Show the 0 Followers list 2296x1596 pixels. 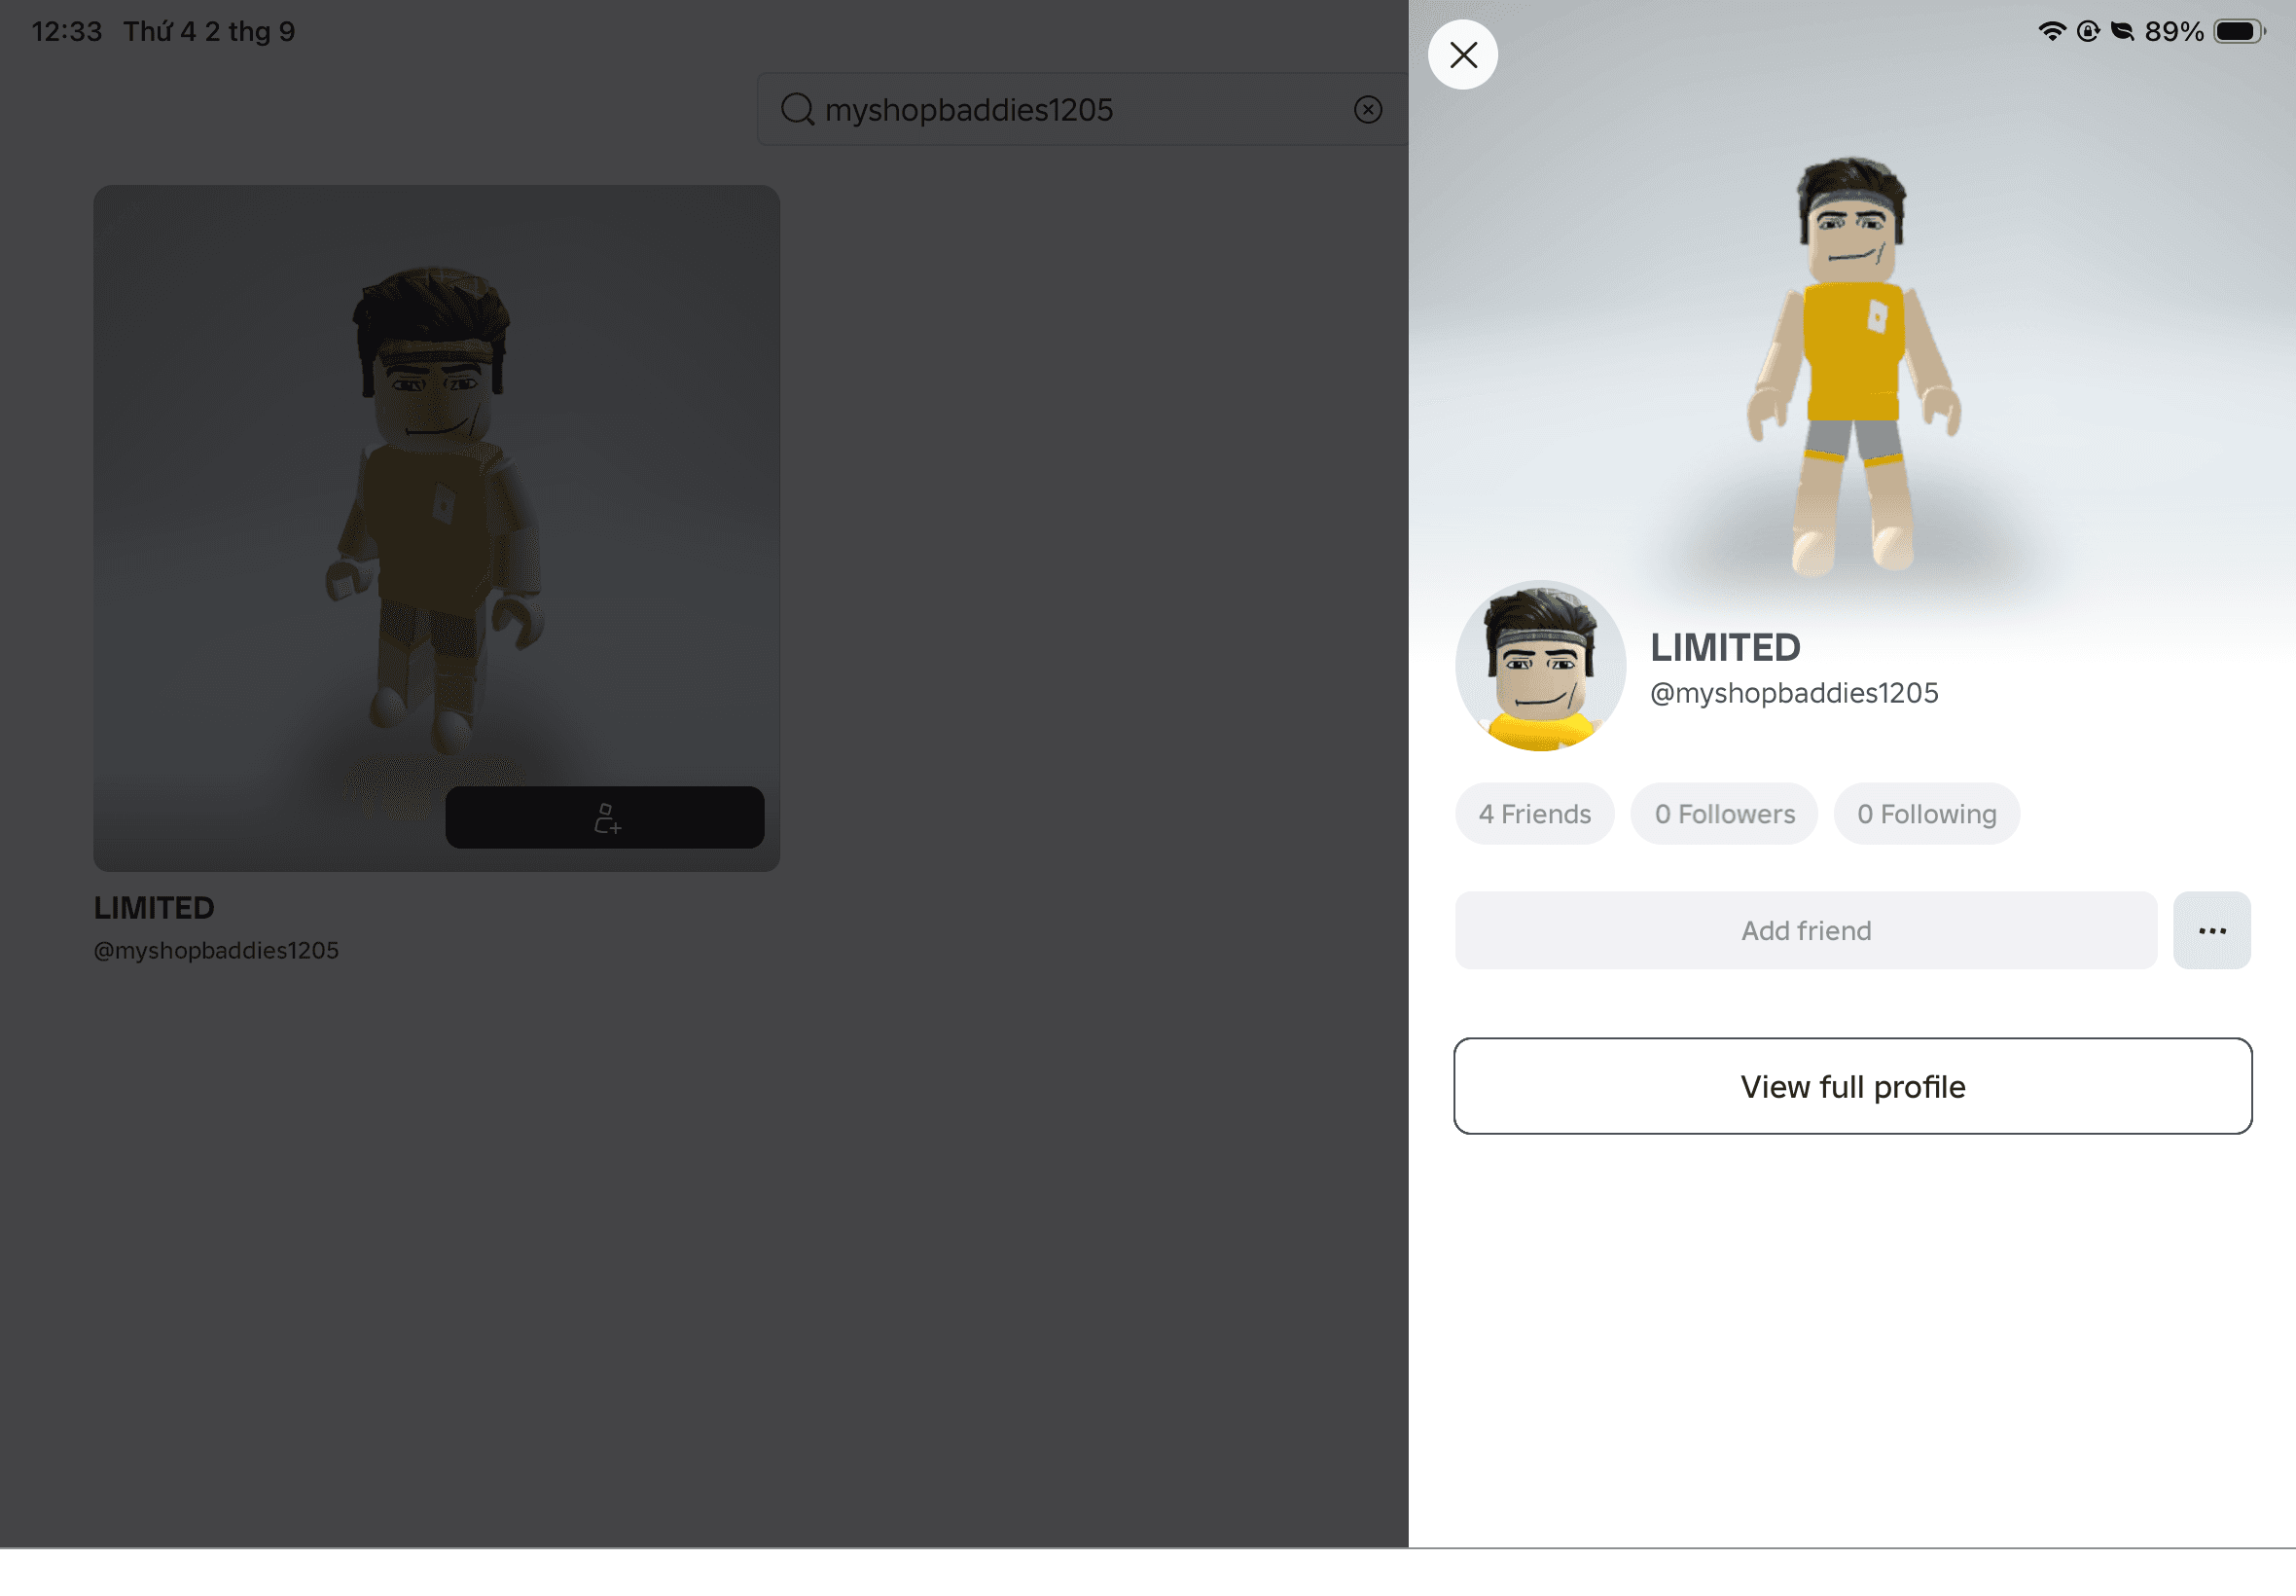pos(1724,814)
